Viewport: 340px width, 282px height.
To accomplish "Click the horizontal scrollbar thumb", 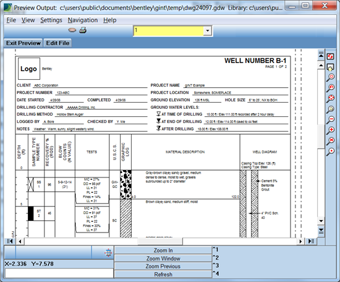I will 160,241.
